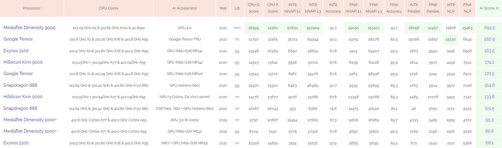The height and width of the screenshot is (148, 502).
Task: Select the 'APU 4.0' accelerator cell
Action: (x=185, y=28)
